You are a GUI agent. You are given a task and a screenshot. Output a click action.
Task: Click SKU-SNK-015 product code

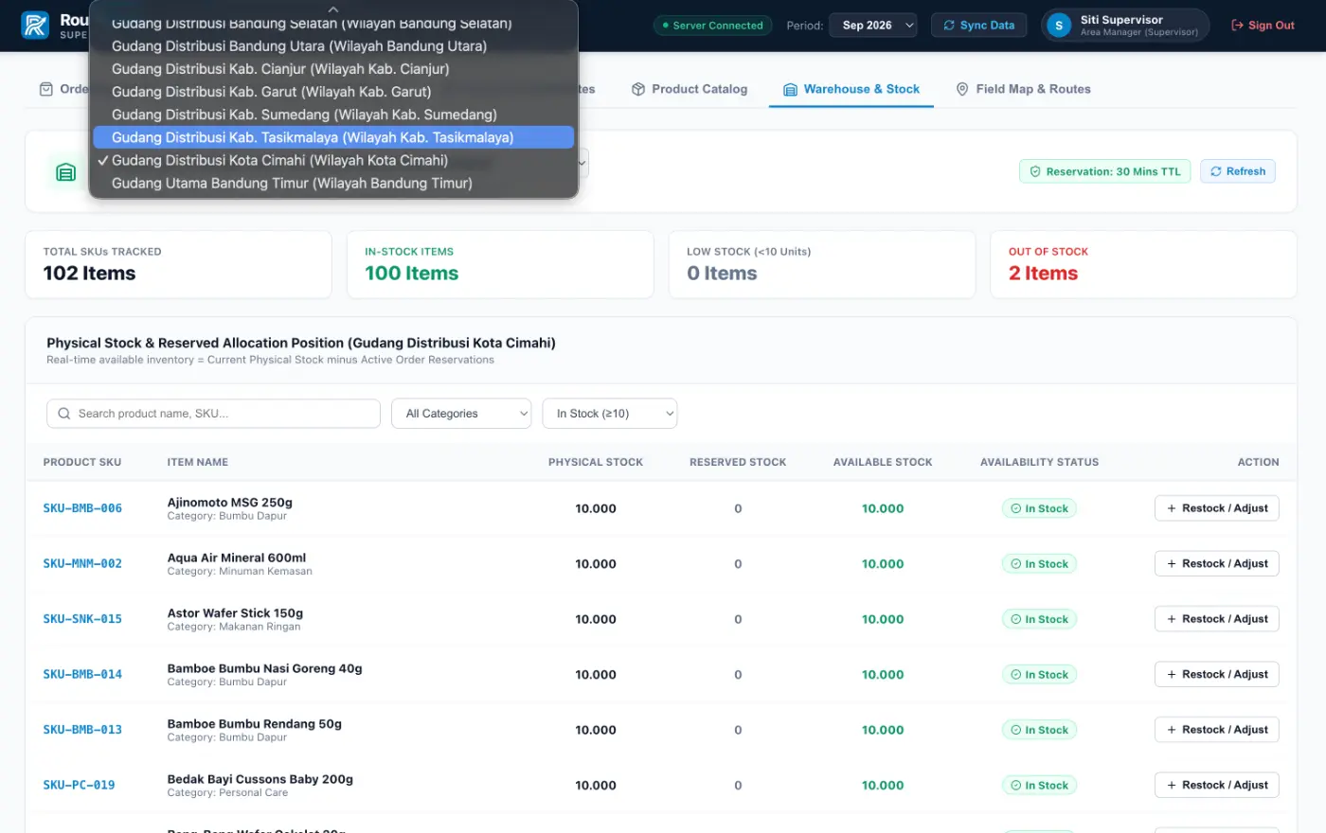tap(82, 619)
